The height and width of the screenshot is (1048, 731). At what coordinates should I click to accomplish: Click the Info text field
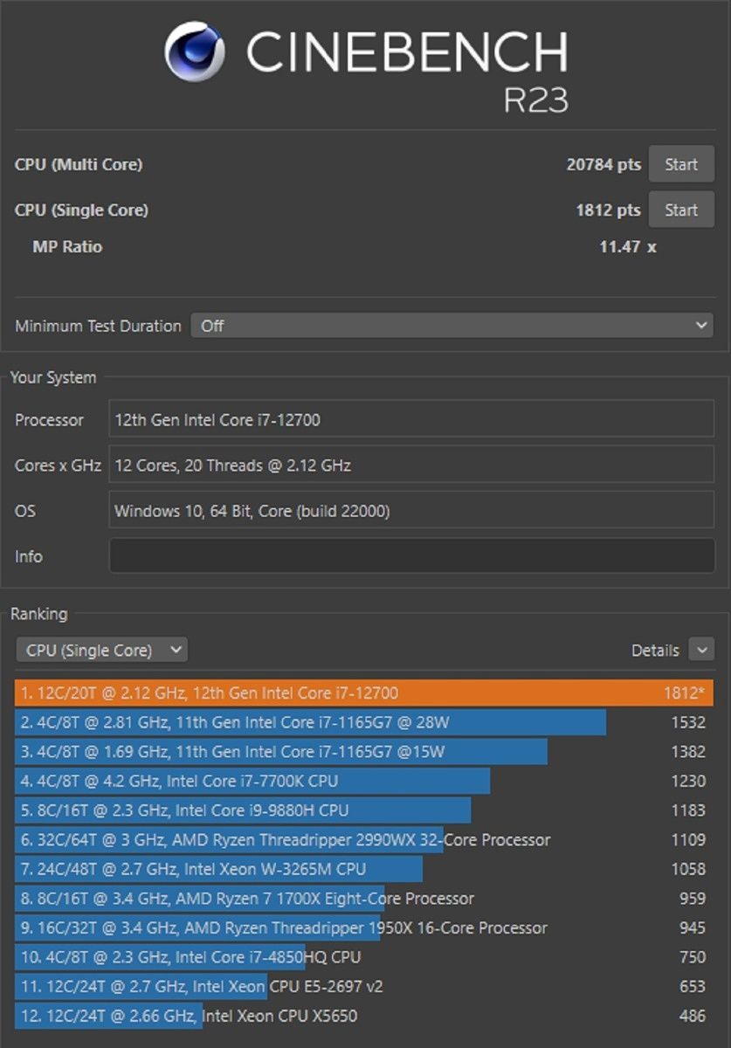coord(411,556)
